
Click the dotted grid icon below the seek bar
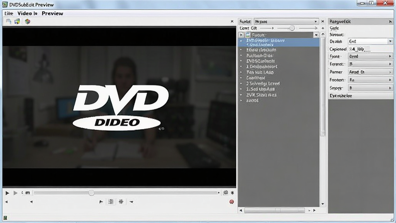[111, 201]
